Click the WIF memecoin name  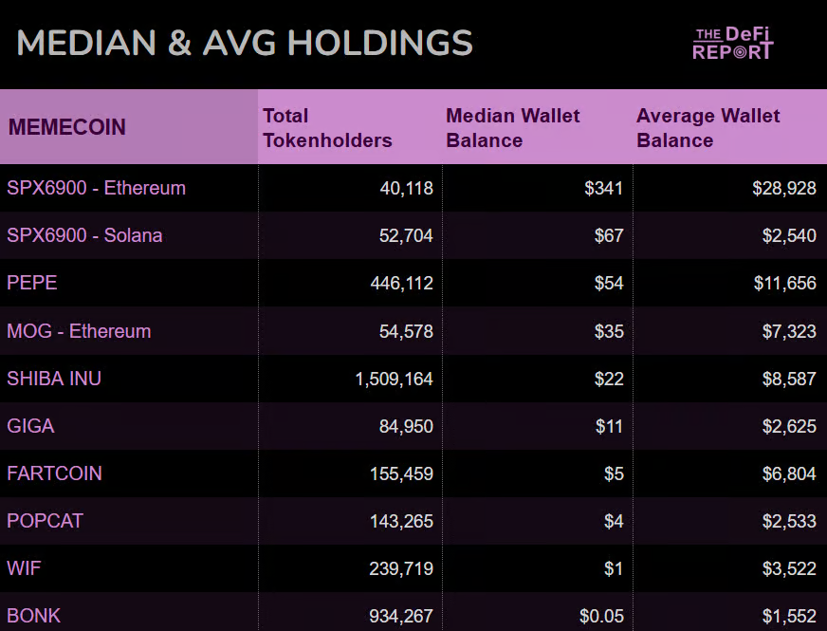click(24, 568)
